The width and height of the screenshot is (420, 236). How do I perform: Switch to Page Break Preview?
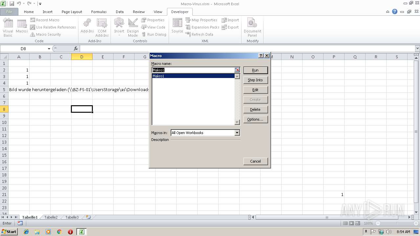tap(358, 223)
